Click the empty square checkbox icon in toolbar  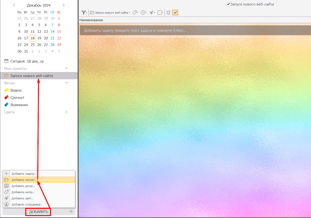160,12
